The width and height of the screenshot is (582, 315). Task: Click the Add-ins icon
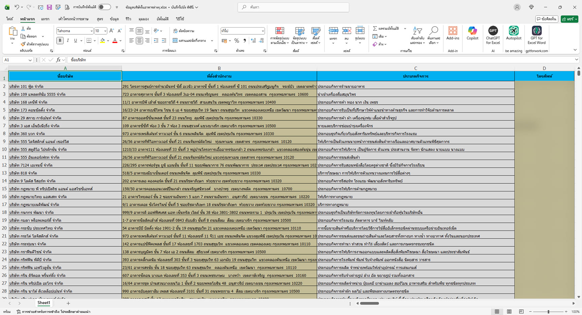coord(453,31)
